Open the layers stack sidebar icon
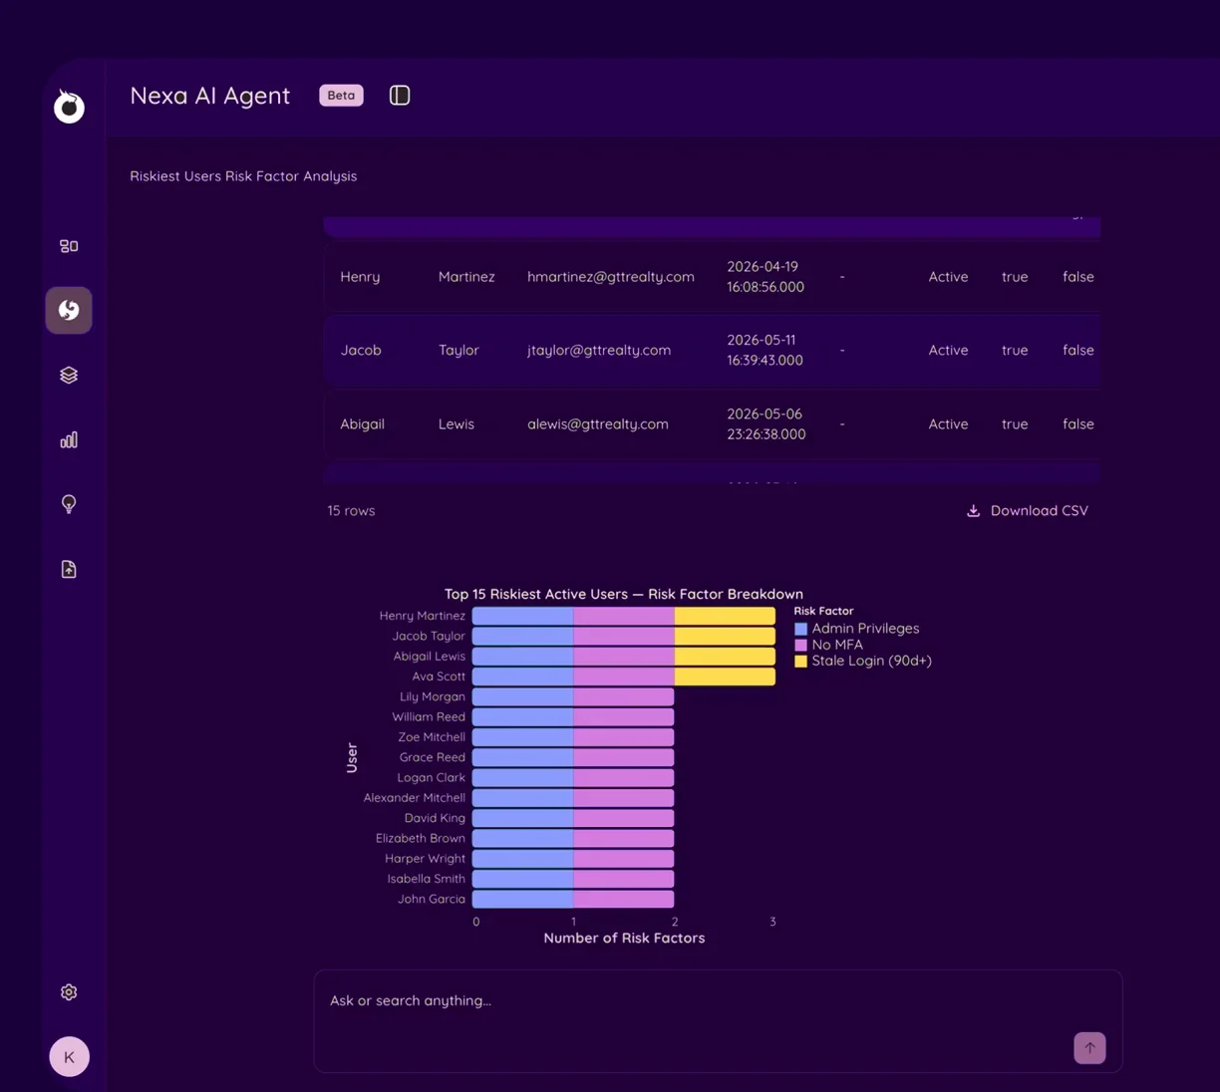 [x=69, y=375]
